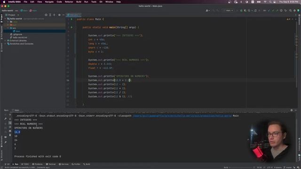
Task: Click the Wi-Fi status icon in menu bar
Action: pos(265,2)
